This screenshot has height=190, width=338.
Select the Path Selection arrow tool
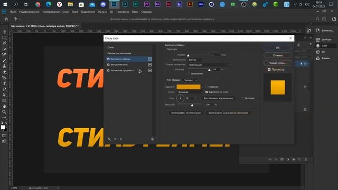[x=4, y=95]
